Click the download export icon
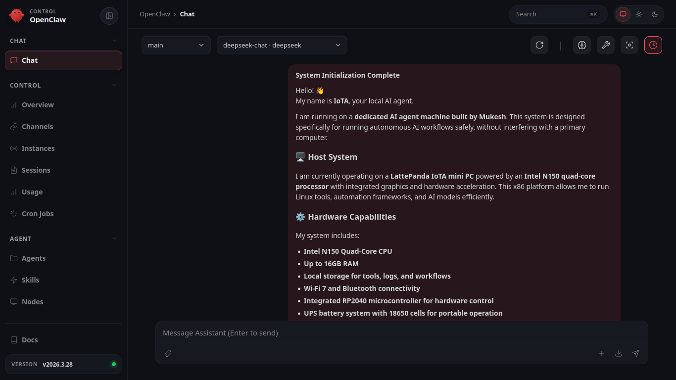Screen dimensions: 676x380 619,353
